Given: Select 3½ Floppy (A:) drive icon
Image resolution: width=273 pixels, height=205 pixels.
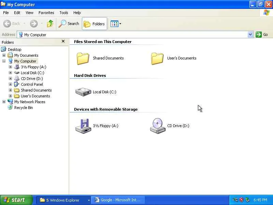Looking at the screenshot, I should click(x=83, y=126).
